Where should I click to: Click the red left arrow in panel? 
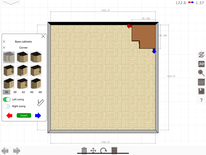[9, 115]
